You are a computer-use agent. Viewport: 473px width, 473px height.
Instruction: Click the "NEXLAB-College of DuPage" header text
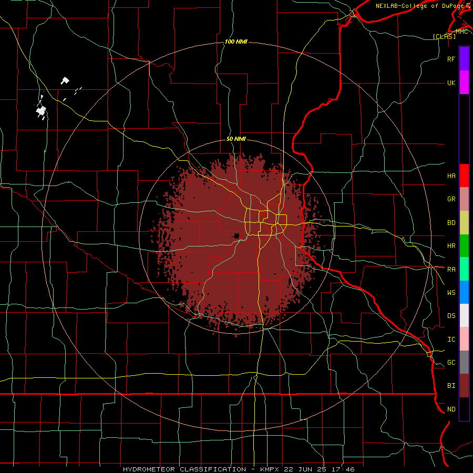click(x=420, y=6)
